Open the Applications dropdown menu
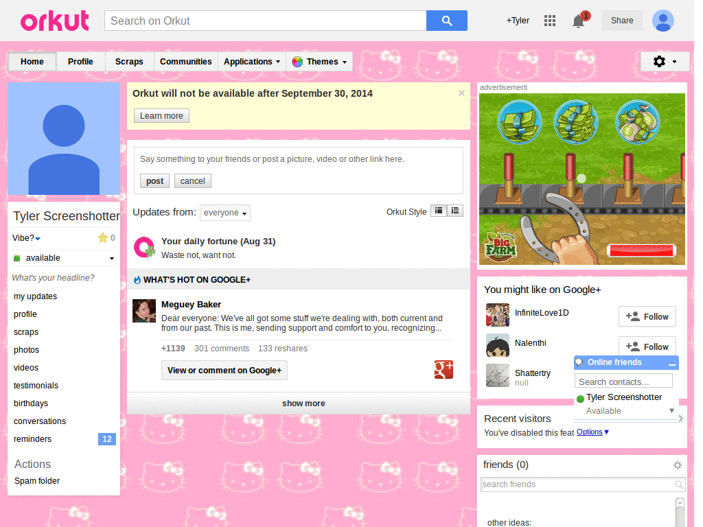 pyautogui.click(x=252, y=62)
